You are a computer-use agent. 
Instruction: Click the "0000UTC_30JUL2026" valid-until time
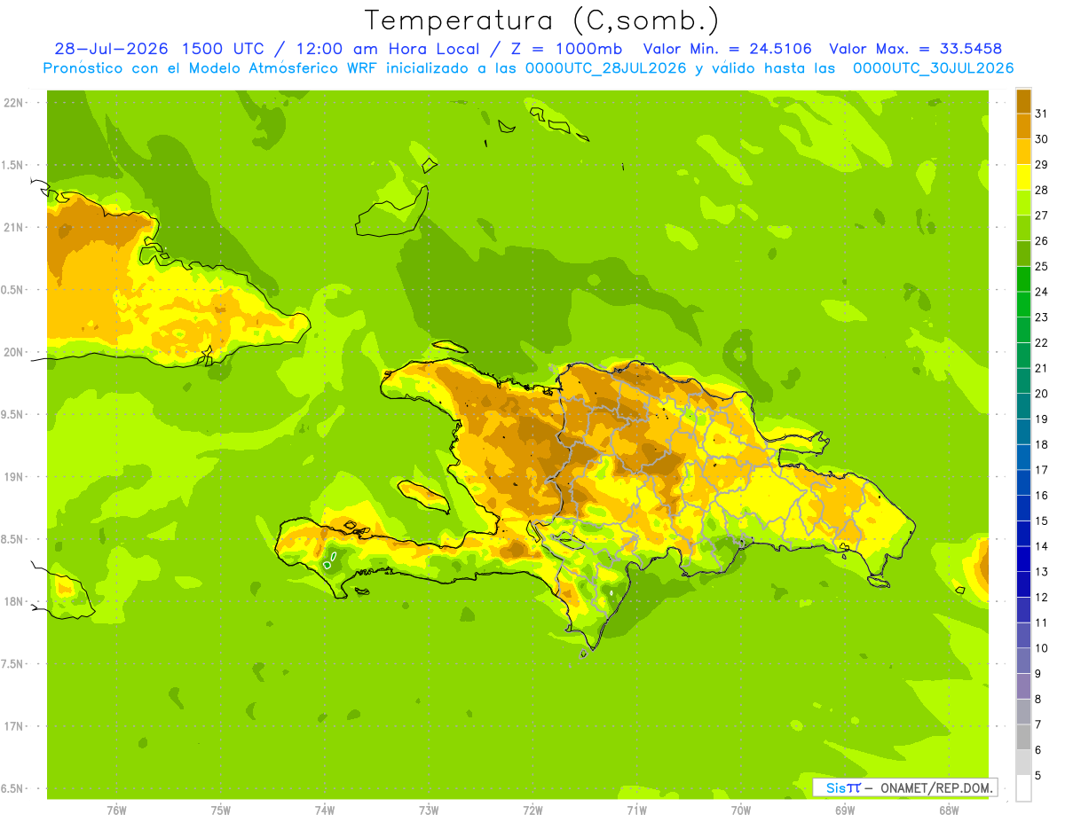(933, 68)
